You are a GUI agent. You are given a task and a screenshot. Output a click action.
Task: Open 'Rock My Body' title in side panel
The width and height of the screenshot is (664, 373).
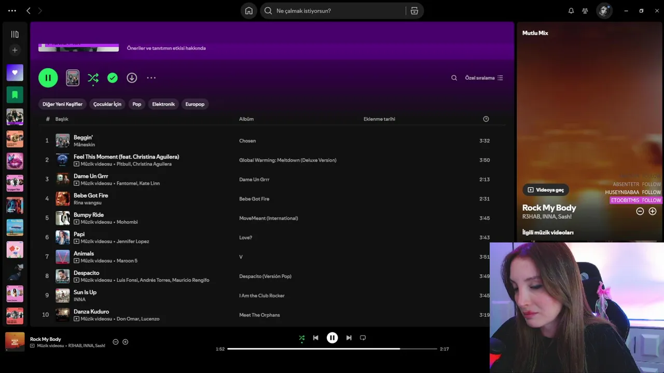coord(549,208)
